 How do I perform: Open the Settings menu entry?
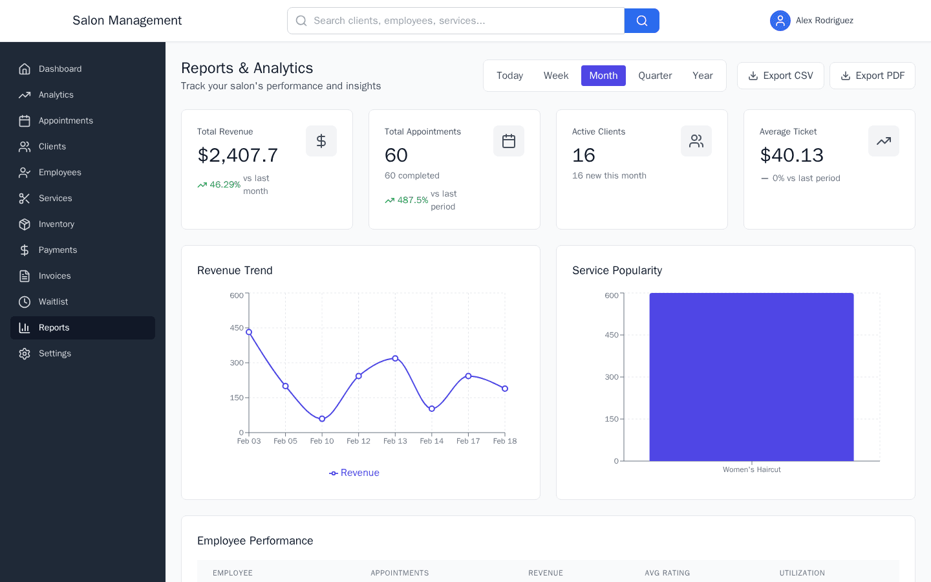pyautogui.click(x=55, y=353)
